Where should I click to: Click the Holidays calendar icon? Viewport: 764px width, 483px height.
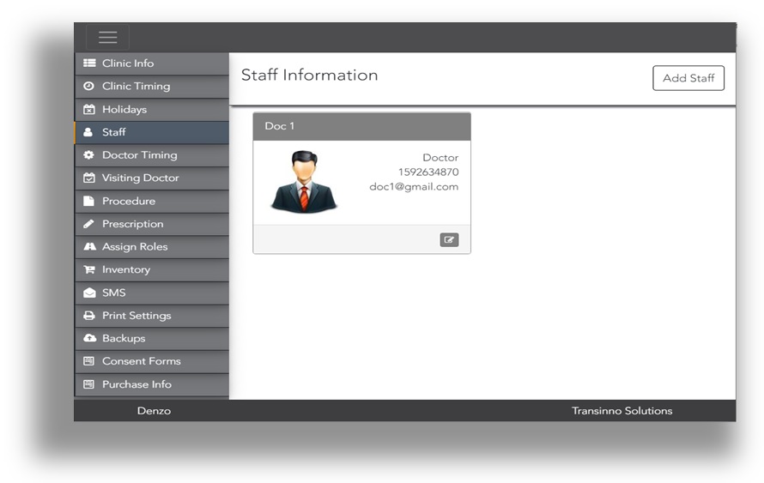(88, 110)
